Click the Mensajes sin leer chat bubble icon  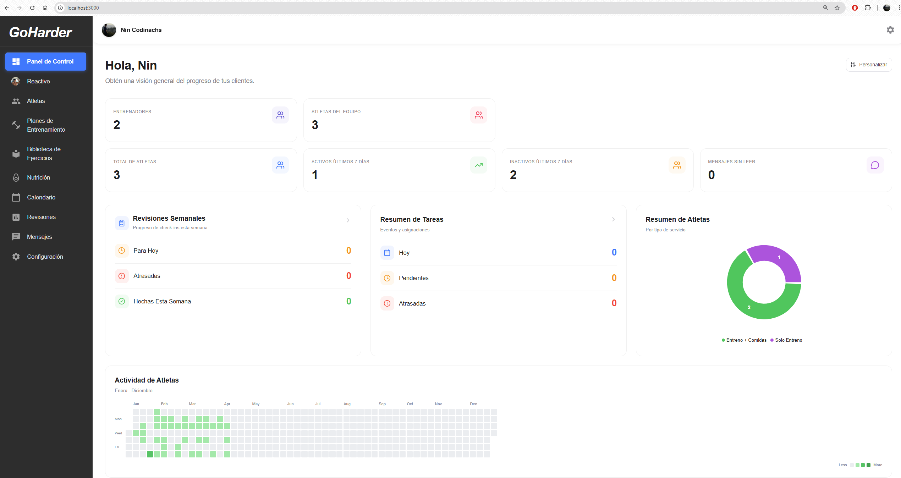coord(875,165)
